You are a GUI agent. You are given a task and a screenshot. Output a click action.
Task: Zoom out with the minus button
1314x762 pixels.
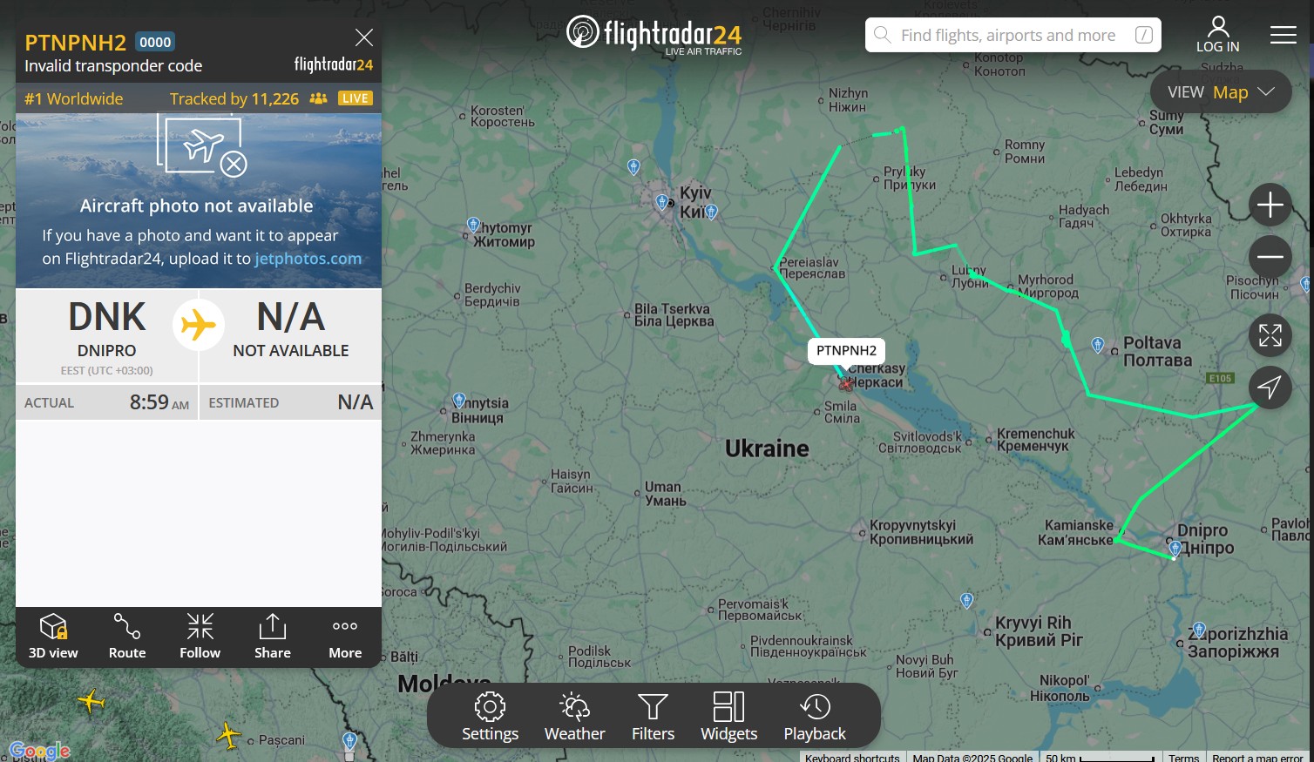click(1270, 257)
